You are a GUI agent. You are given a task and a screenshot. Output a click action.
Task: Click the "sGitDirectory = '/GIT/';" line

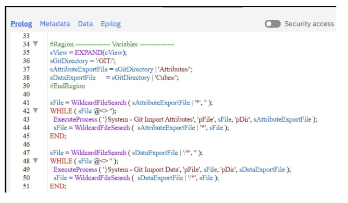tap(83, 61)
